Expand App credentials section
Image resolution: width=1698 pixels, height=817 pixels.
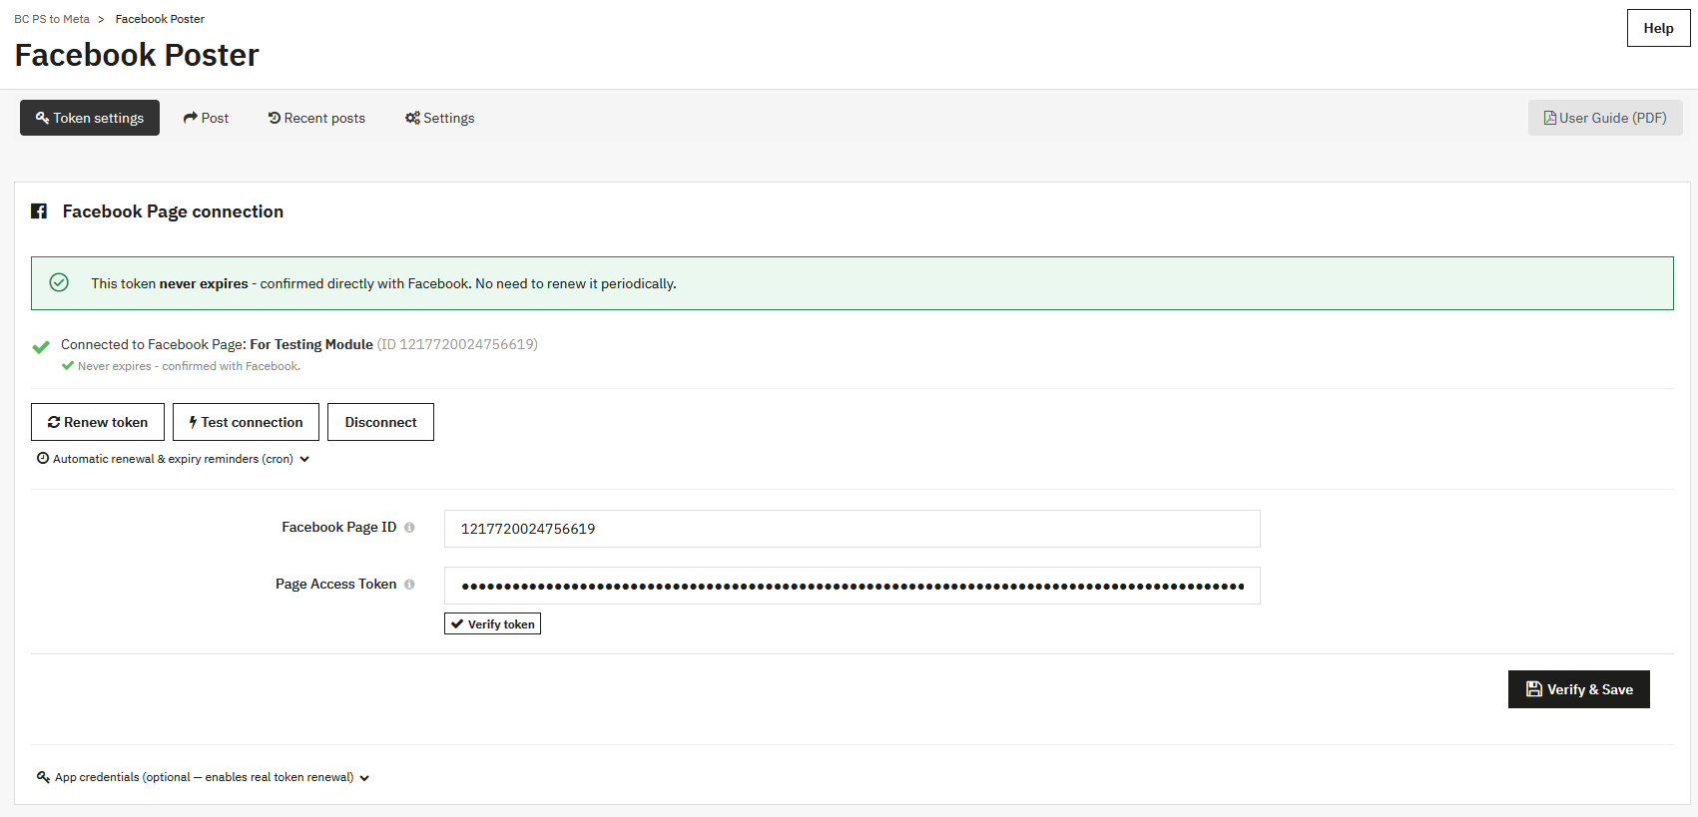204,777
